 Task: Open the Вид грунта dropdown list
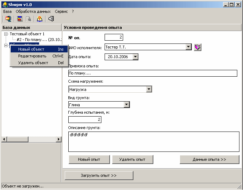tap(126, 105)
